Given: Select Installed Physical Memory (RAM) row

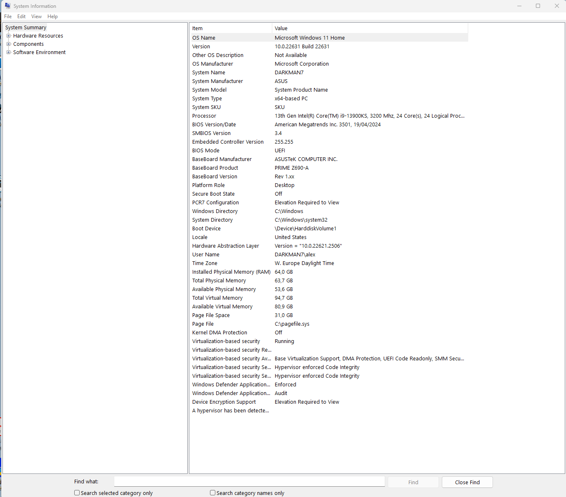Looking at the screenshot, I should [x=329, y=272].
